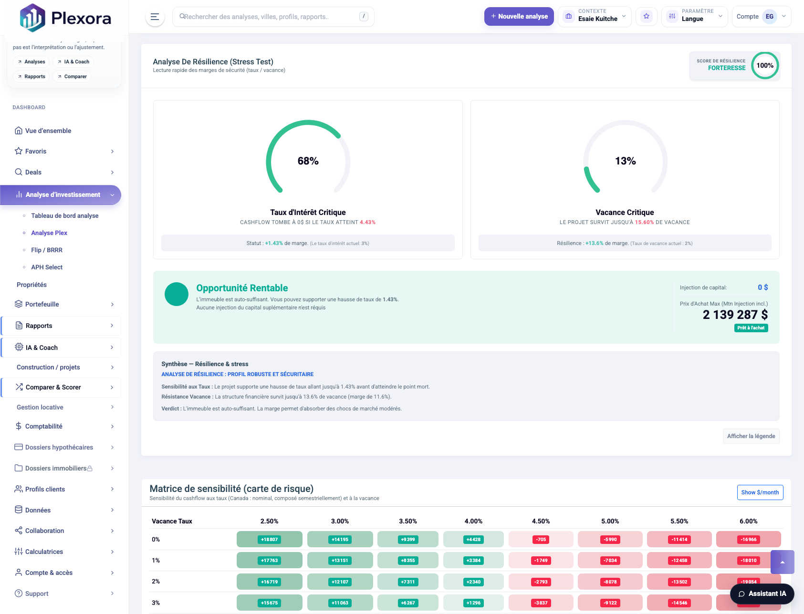Open the IA & Coach section icon

tap(18, 347)
